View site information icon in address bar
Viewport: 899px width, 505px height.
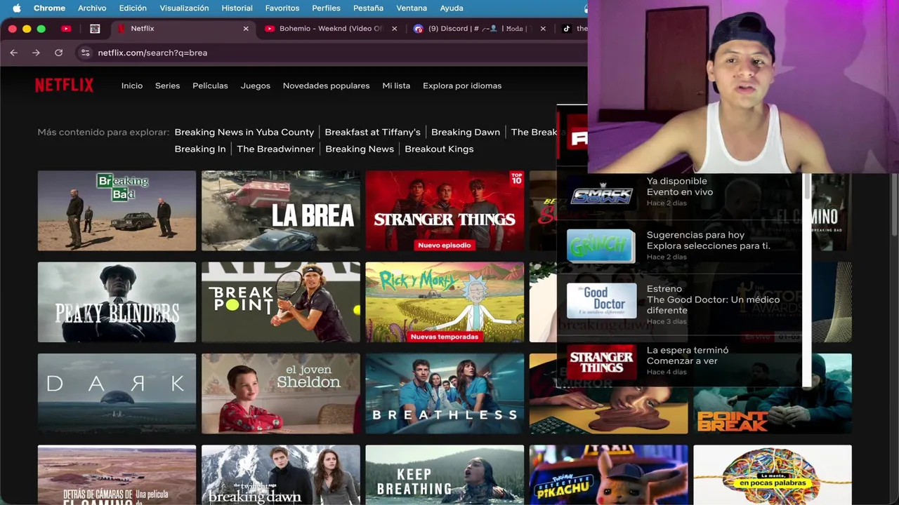pyautogui.click(x=85, y=53)
